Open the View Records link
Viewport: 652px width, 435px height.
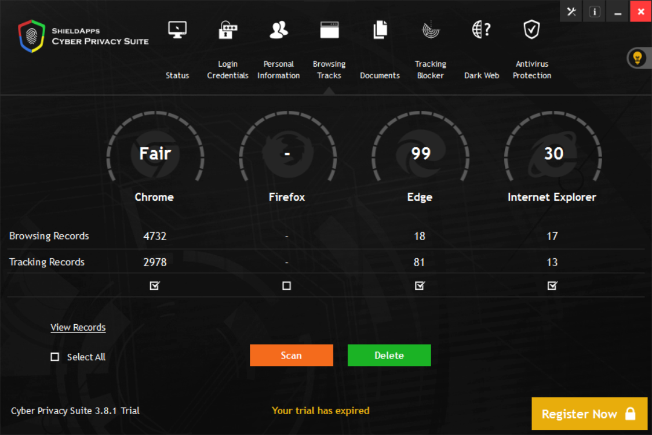pyautogui.click(x=78, y=327)
